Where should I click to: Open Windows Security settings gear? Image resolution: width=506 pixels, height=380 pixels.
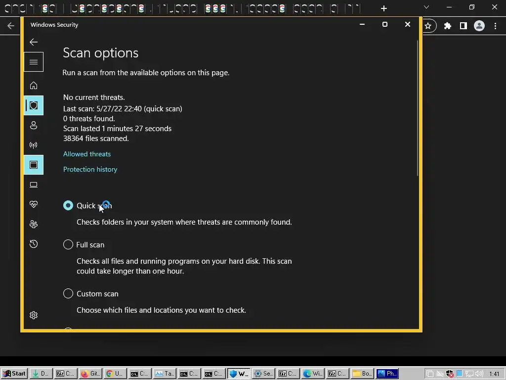point(34,315)
